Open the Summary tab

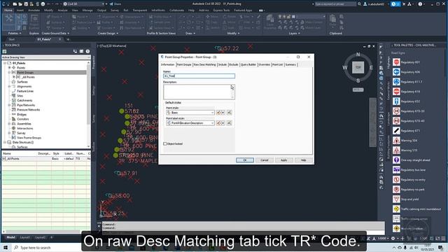[x=290, y=65]
